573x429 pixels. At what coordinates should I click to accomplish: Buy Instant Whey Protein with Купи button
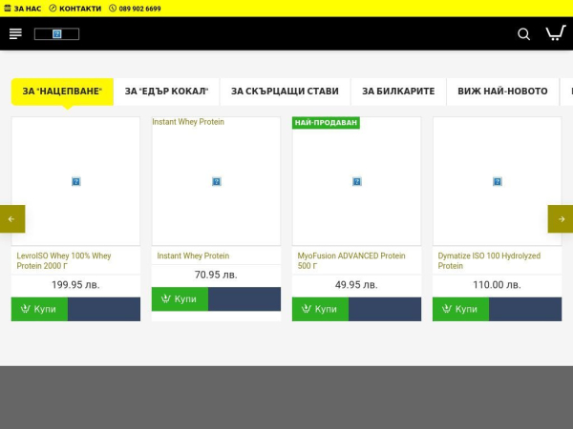click(x=180, y=298)
